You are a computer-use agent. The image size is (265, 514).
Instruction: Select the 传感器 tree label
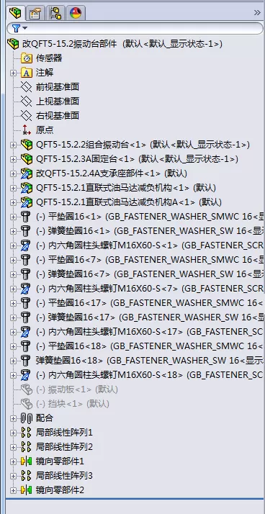tap(49, 58)
